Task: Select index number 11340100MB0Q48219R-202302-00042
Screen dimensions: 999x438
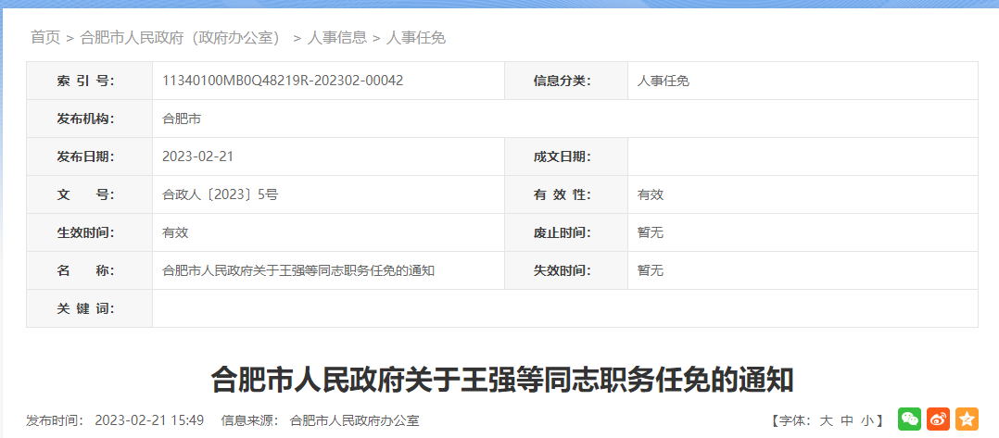Action: pyautogui.click(x=283, y=81)
